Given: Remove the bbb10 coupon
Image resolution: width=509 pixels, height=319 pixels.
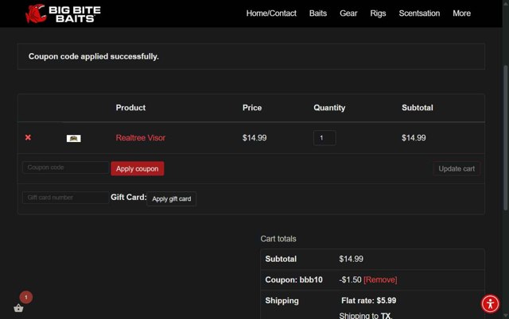Looking at the screenshot, I should pyautogui.click(x=380, y=279).
